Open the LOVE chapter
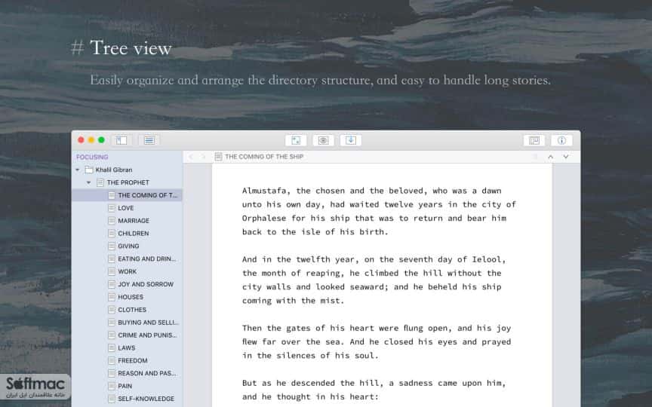Screen dimensions: 652x407 click(128, 208)
